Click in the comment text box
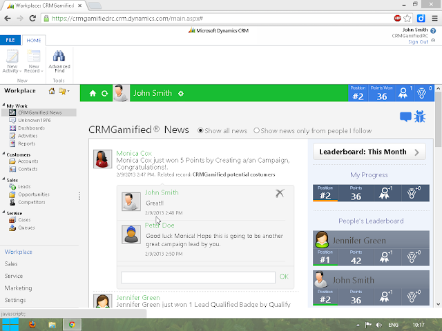This screenshot has height=331, width=442. tap(198, 277)
